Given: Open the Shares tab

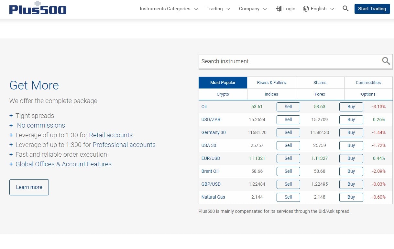Looking at the screenshot, I should [x=320, y=83].
